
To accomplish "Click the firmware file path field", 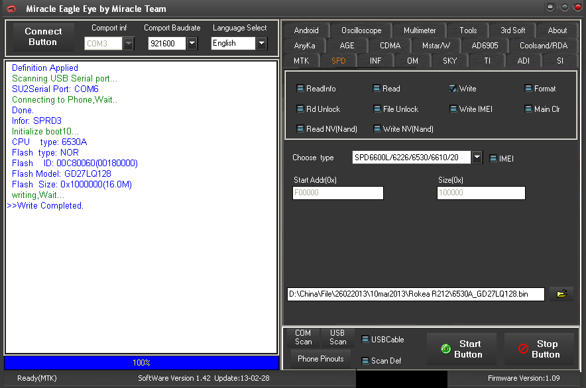I will tap(416, 294).
